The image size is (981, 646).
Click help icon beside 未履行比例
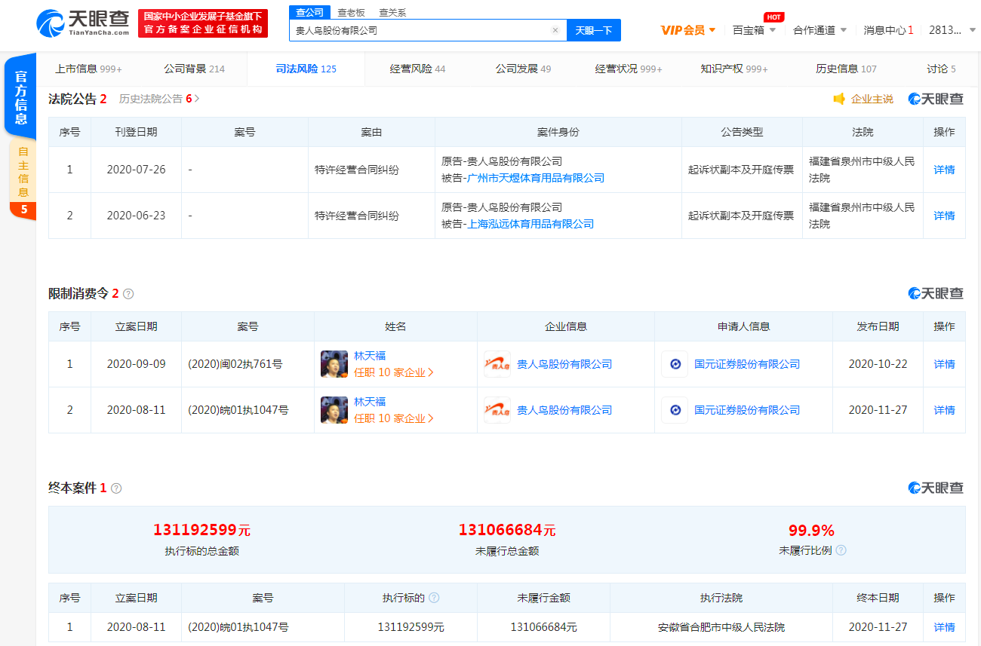841,550
